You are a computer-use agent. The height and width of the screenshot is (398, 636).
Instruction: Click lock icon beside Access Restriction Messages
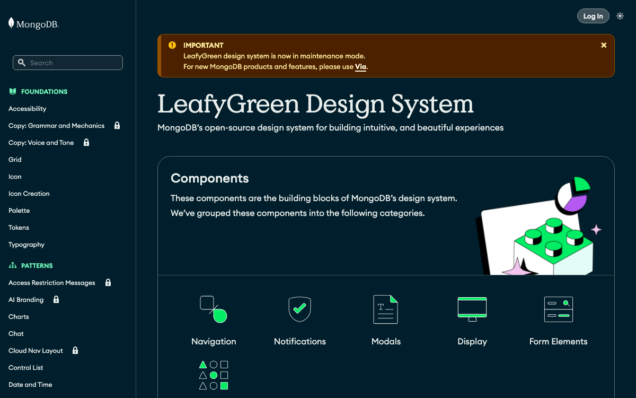pos(108,283)
